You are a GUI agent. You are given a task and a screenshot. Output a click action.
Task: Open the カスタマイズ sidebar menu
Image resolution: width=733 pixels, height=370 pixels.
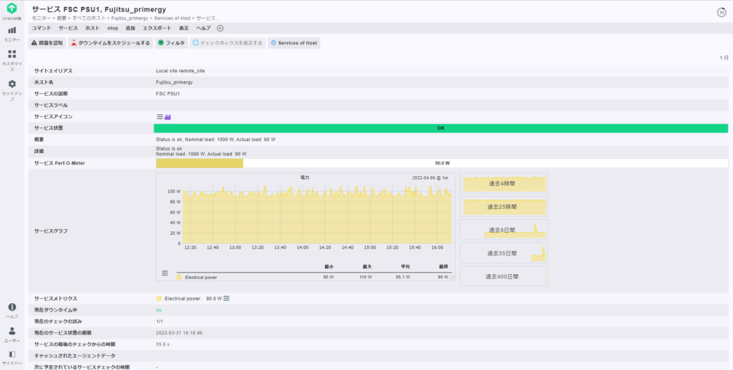[11, 60]
